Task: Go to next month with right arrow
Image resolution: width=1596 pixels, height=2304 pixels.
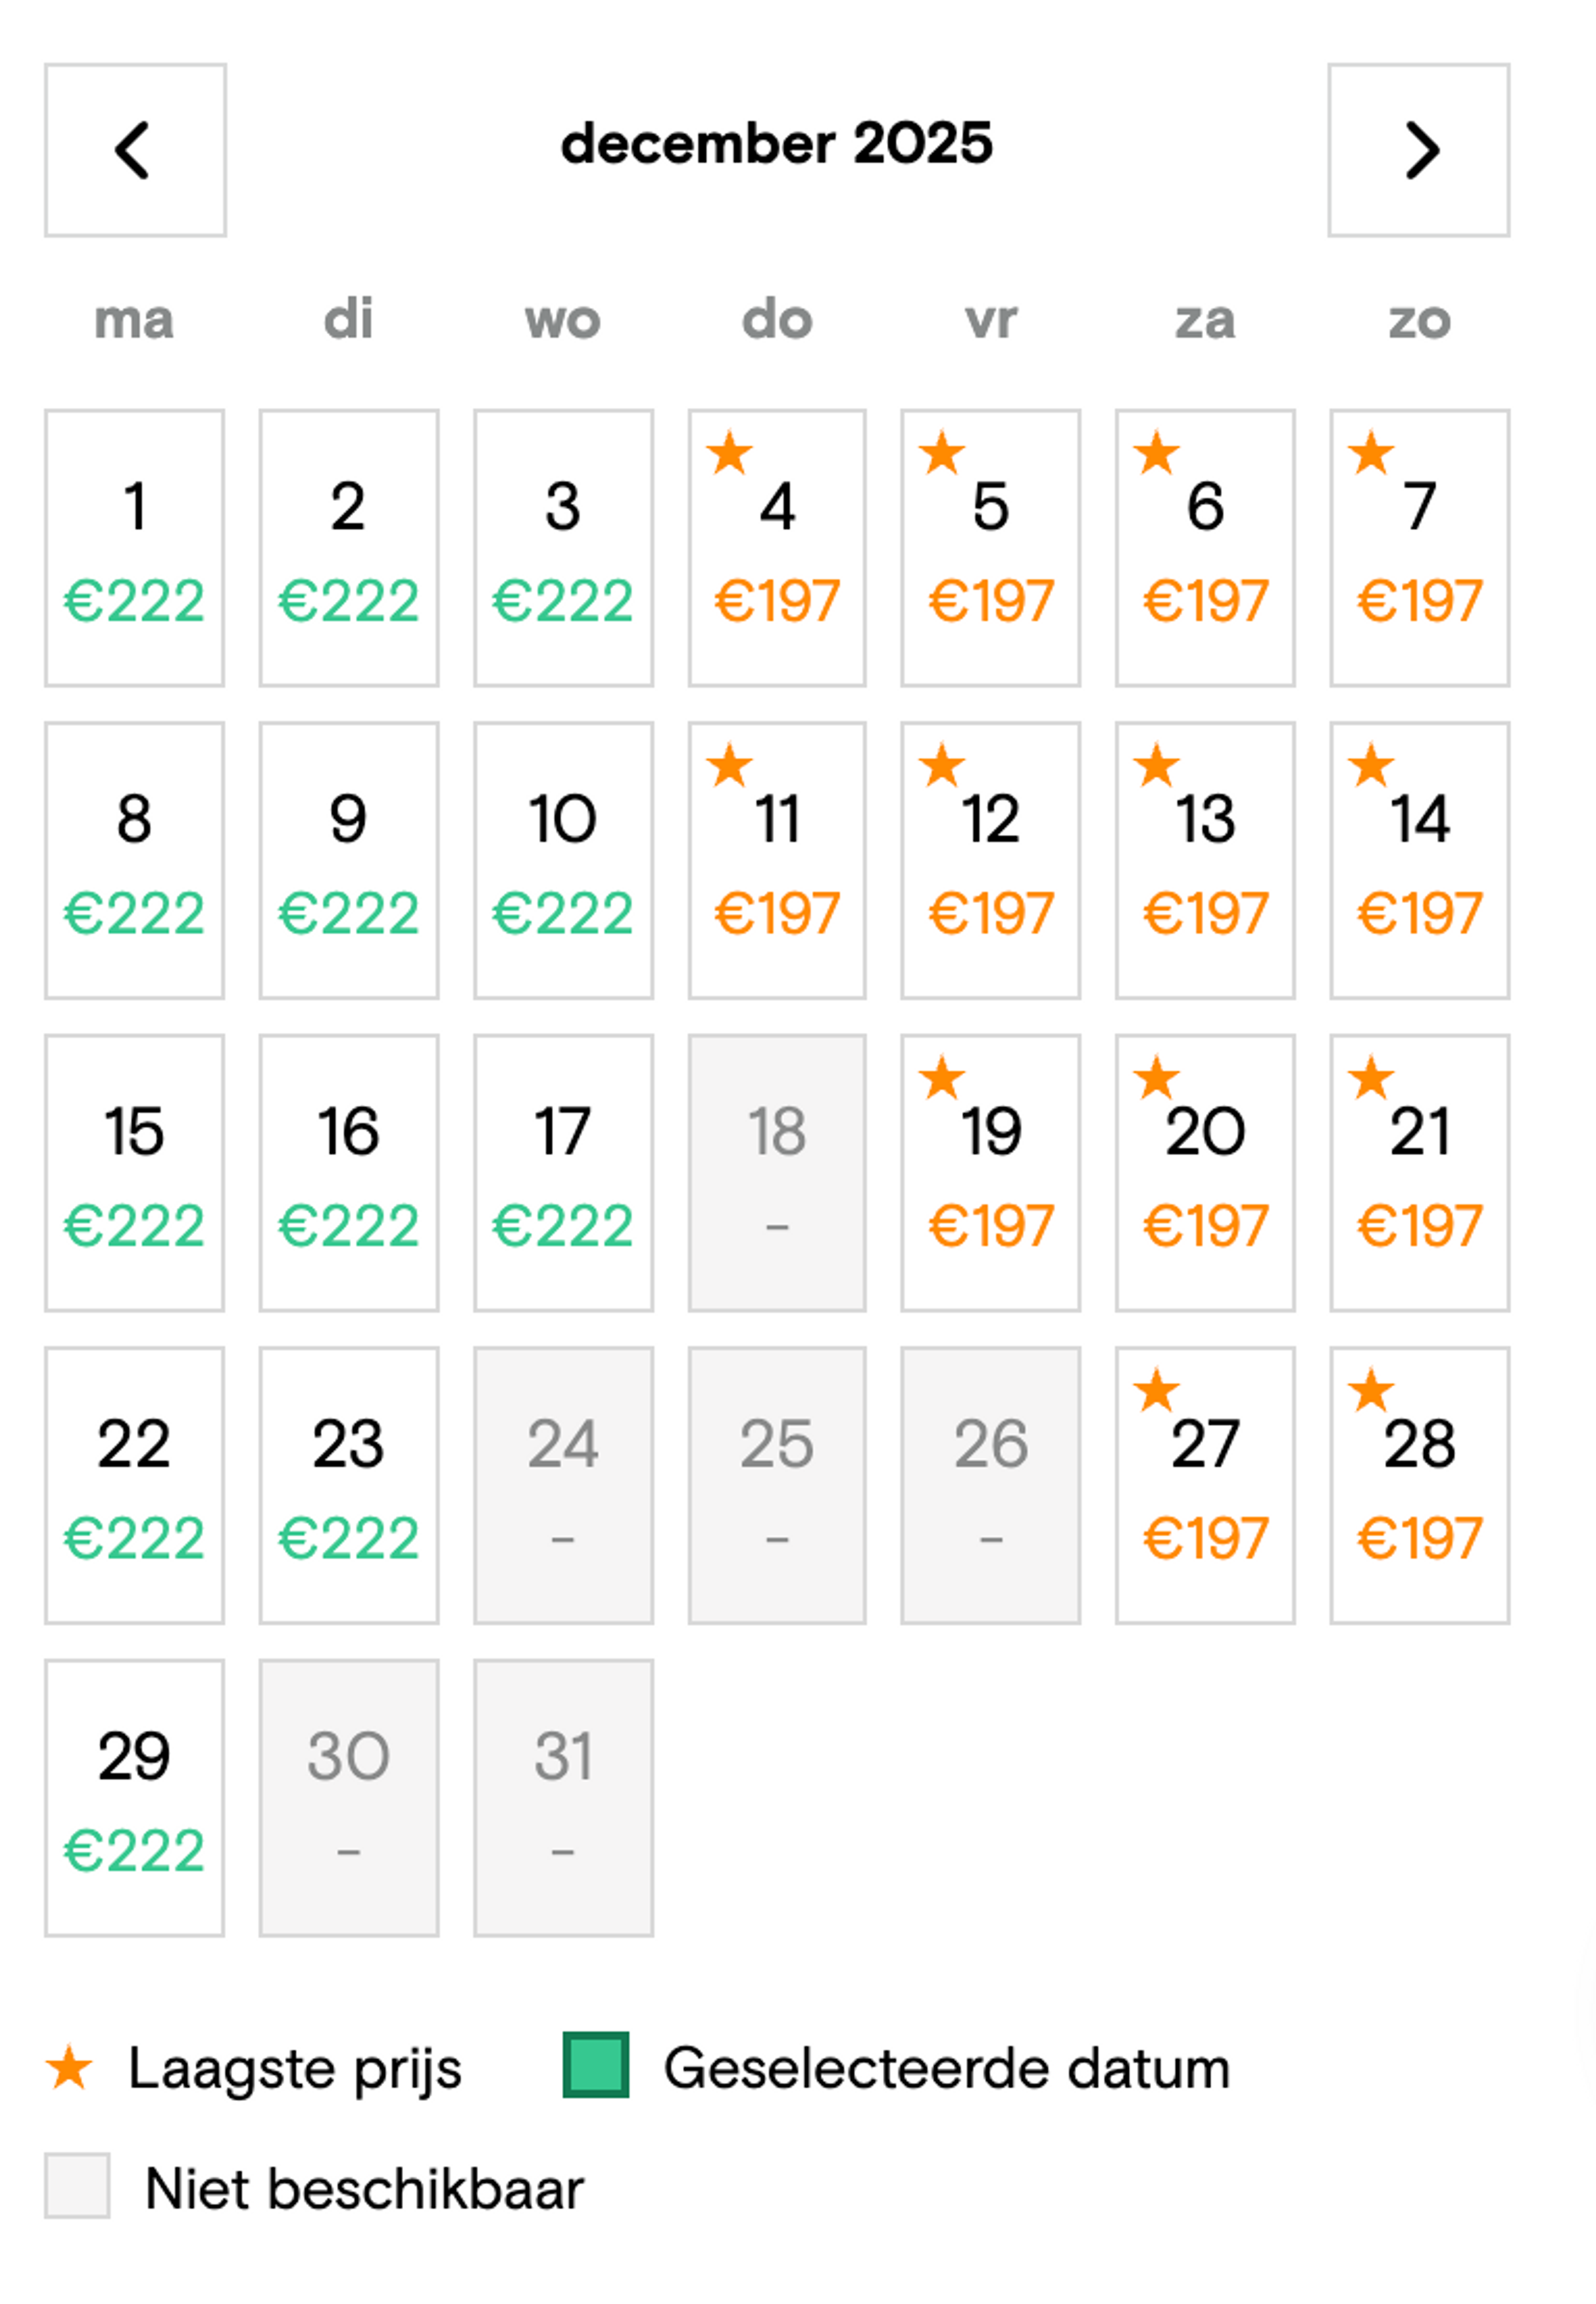Action: (x=1418, y=150)
